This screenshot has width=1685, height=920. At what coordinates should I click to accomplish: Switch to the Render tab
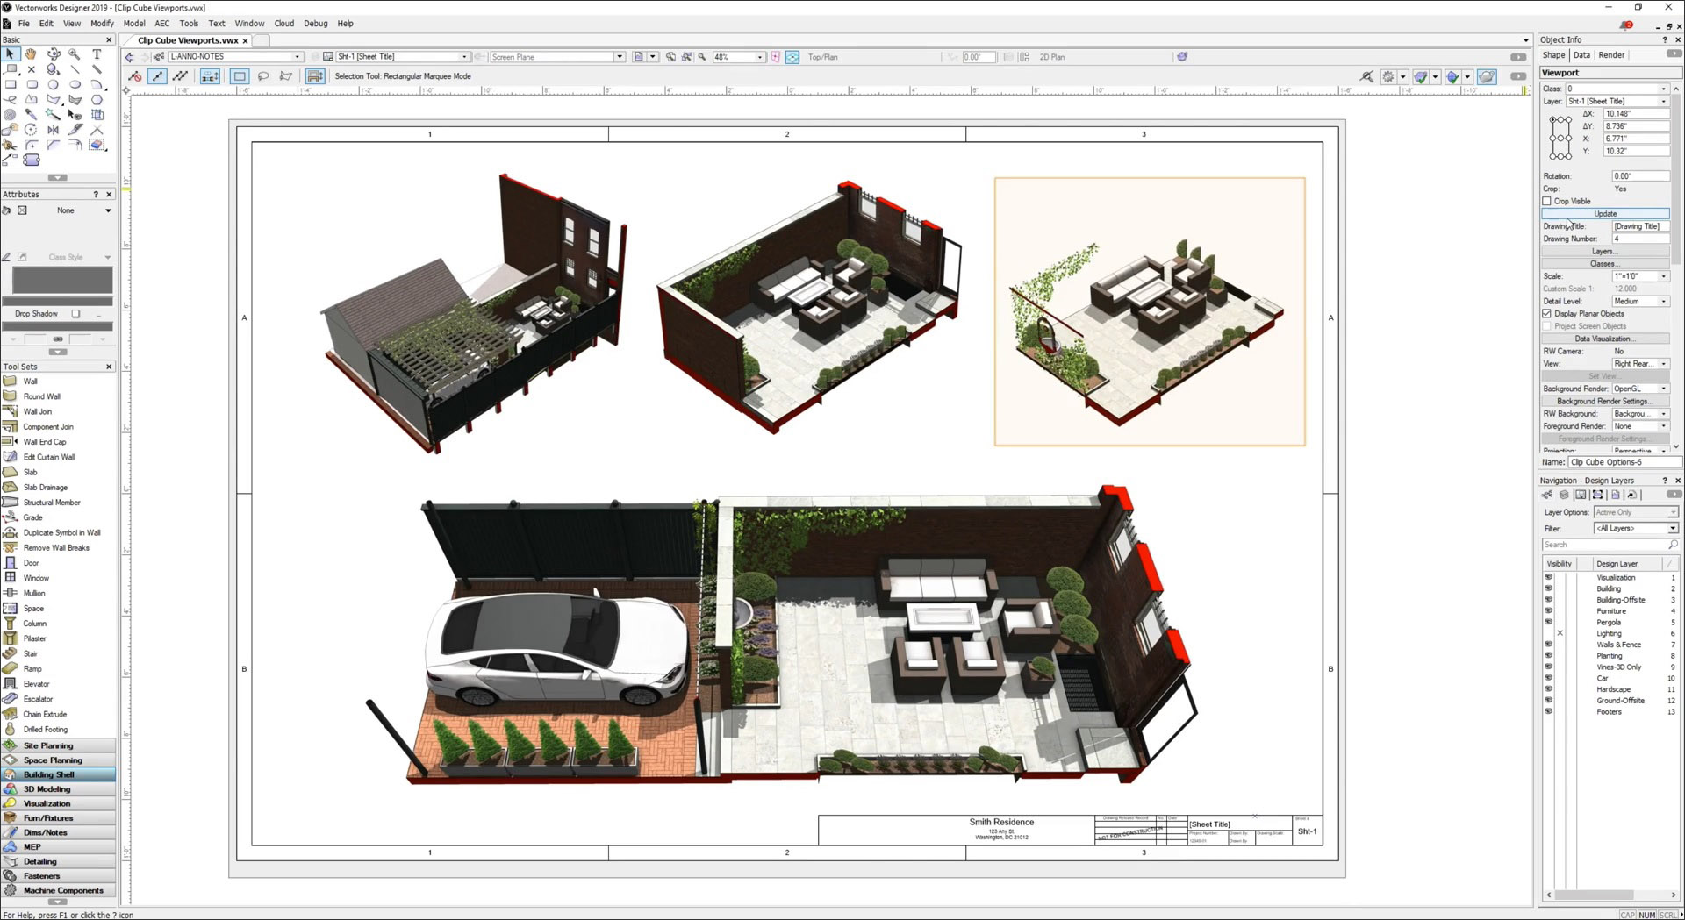tap(1611, 55)
